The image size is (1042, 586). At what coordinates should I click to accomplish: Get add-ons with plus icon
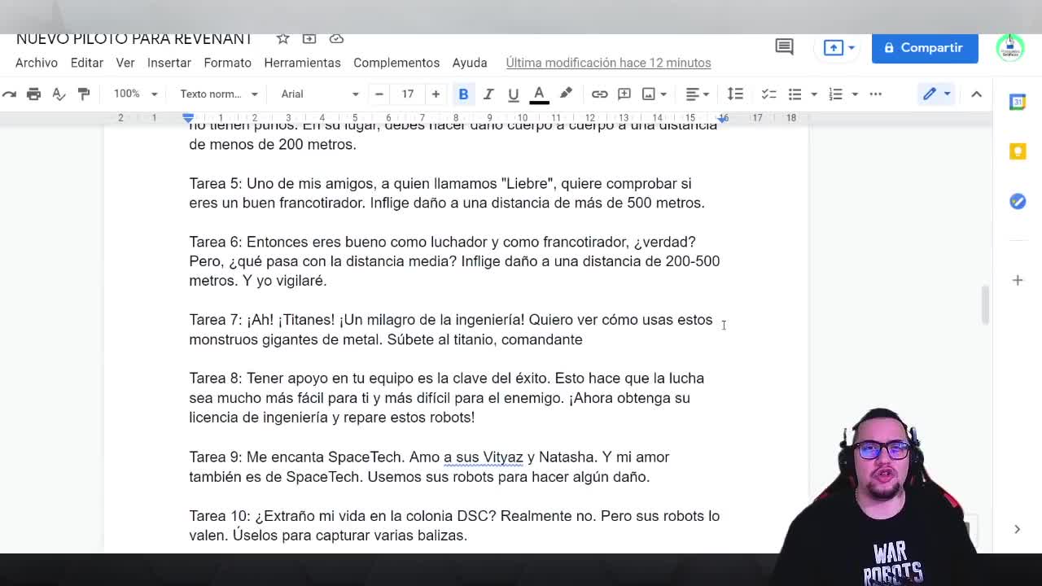pos(1018,280)
